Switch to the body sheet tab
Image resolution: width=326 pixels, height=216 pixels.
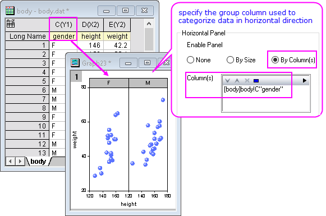[x=38, y=162]
